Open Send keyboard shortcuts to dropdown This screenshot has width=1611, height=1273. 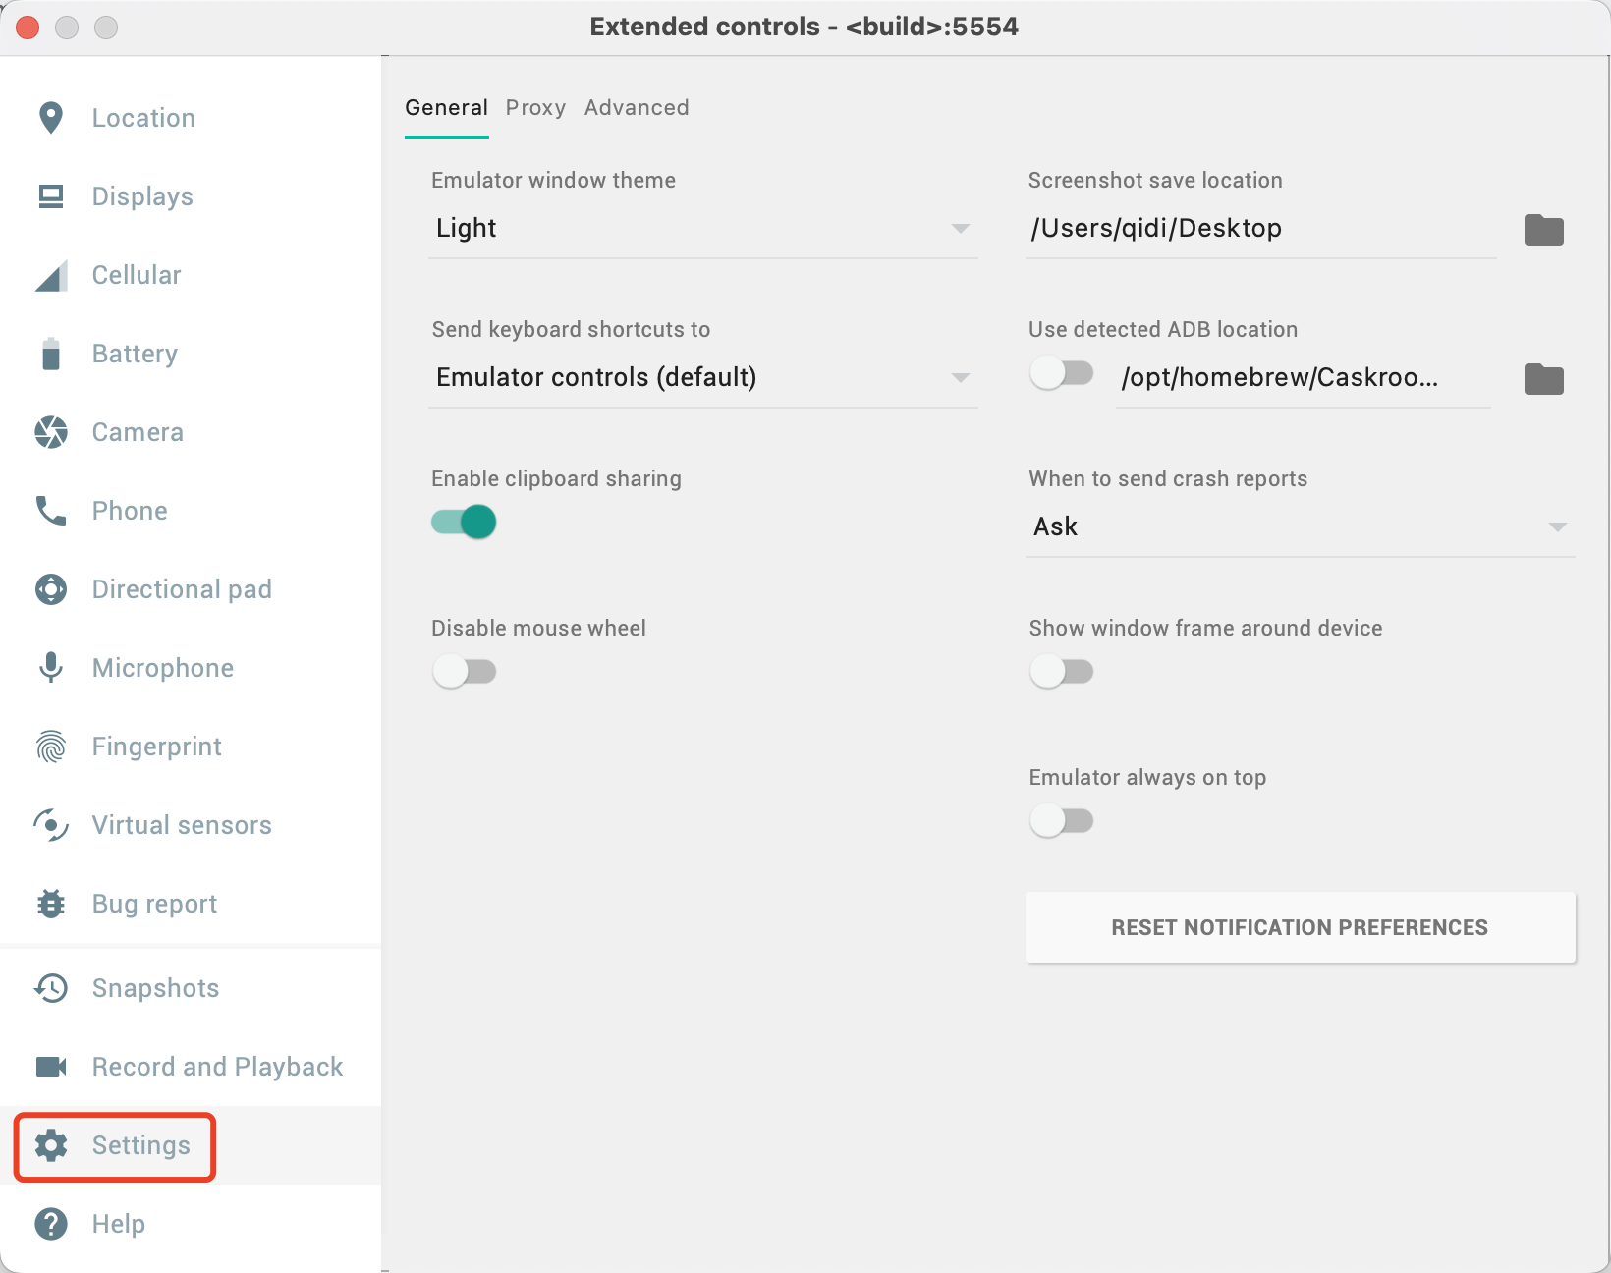tap(703, 378)
